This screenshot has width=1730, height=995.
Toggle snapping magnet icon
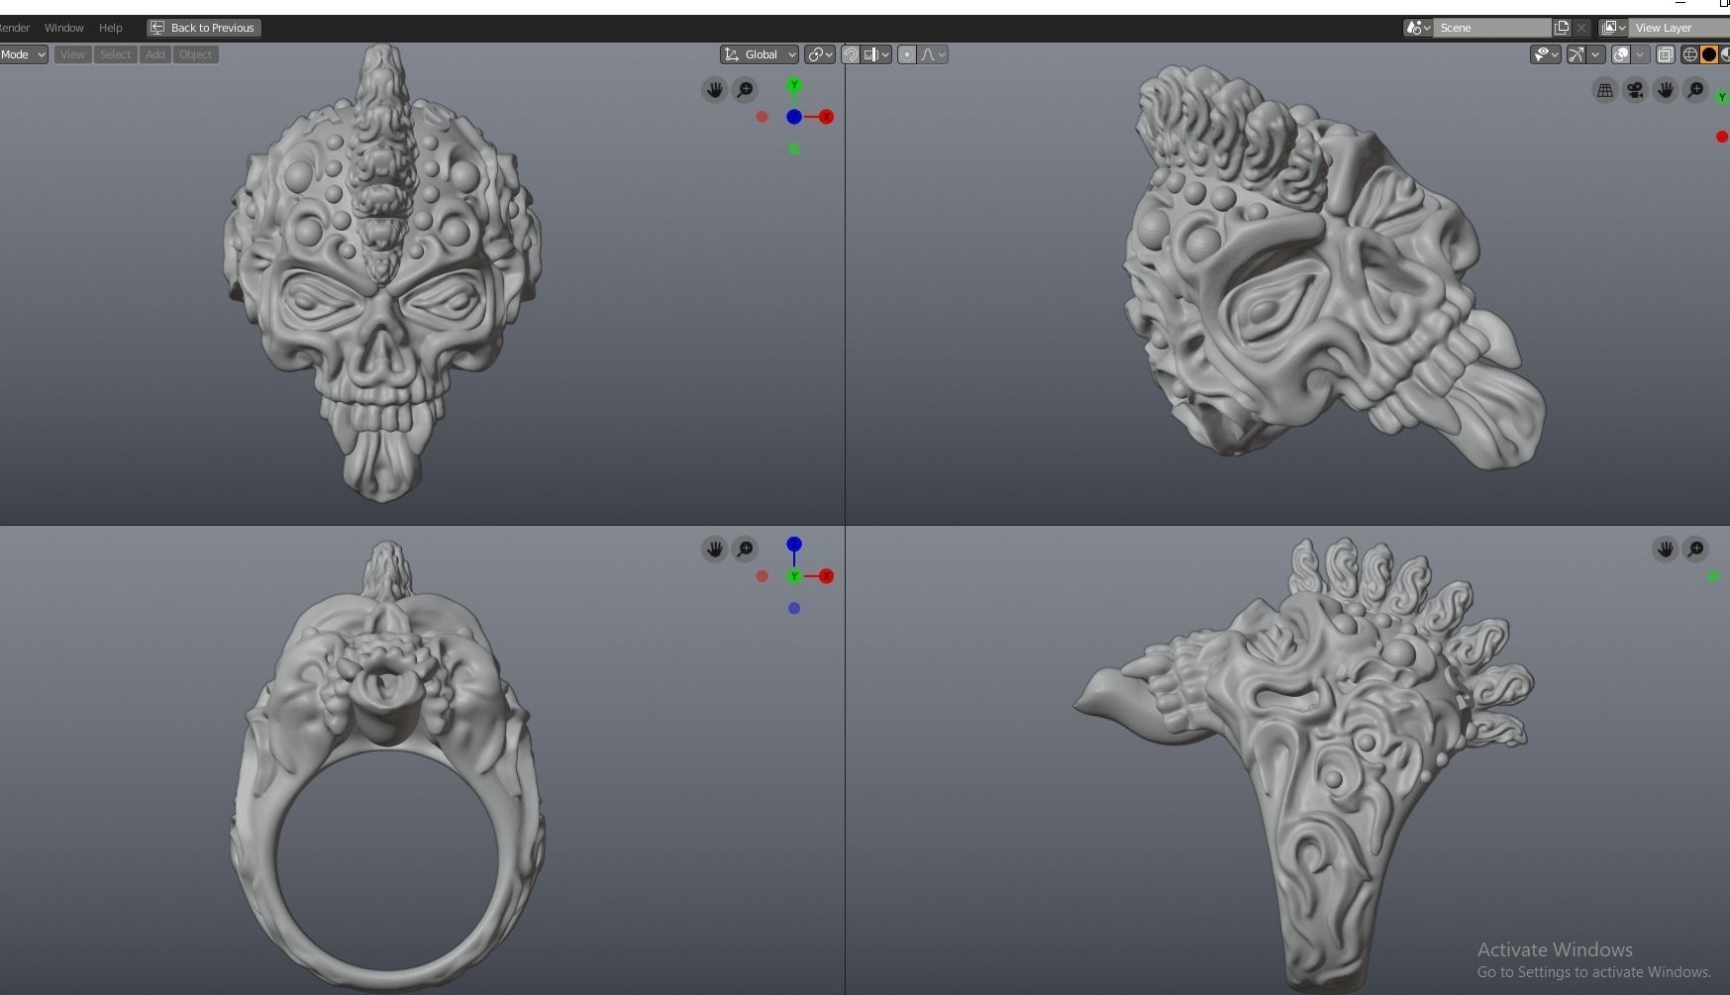coord(851,54)
